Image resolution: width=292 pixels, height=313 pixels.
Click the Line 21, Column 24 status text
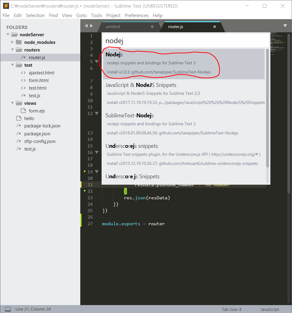click(33, 309)
